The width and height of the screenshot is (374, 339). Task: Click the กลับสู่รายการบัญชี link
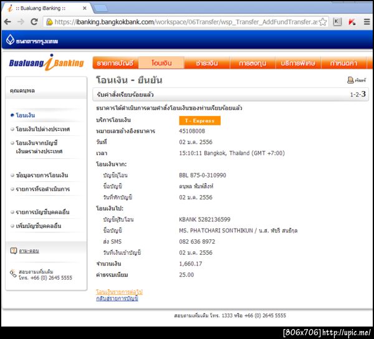coord(117,298)
